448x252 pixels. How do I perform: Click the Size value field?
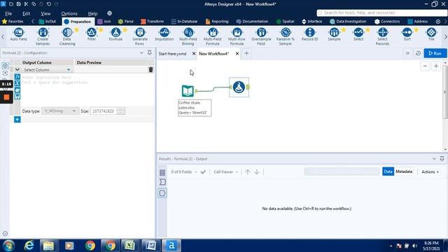click(x=104, y=111)
